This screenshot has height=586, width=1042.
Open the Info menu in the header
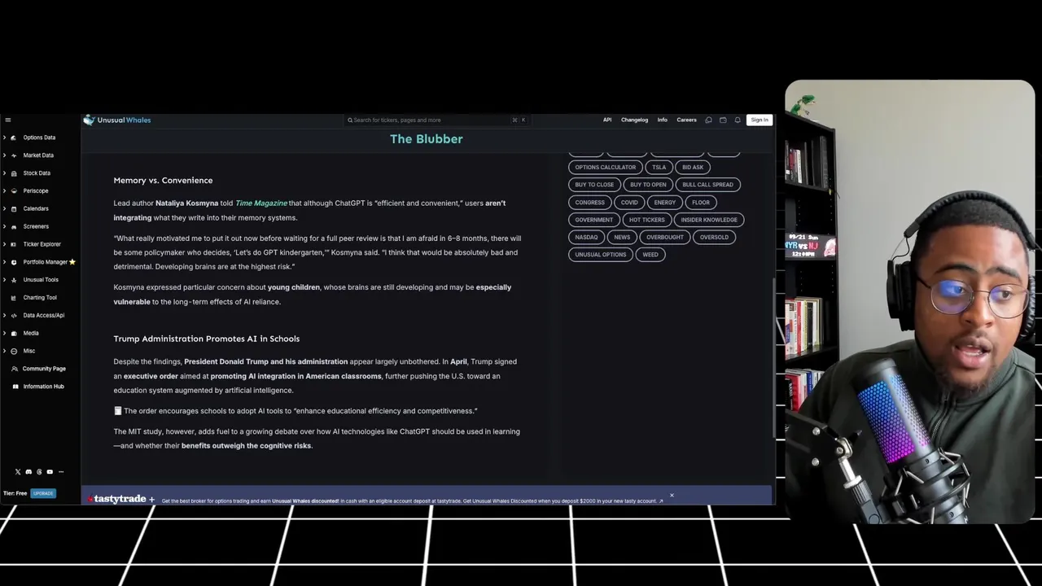[x=663, y=120]
